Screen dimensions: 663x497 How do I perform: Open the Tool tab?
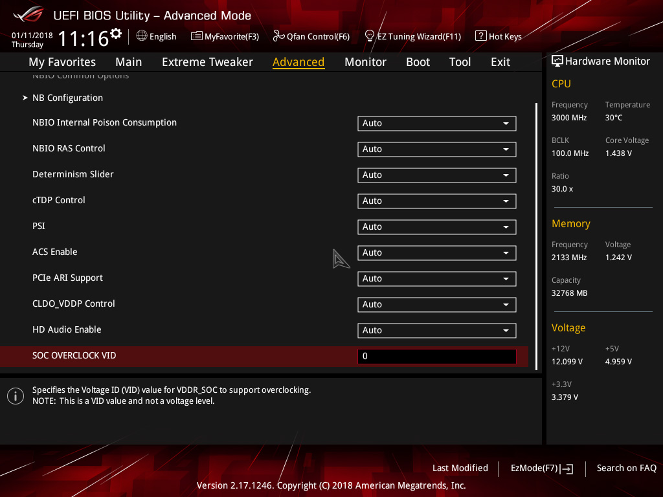460,62
